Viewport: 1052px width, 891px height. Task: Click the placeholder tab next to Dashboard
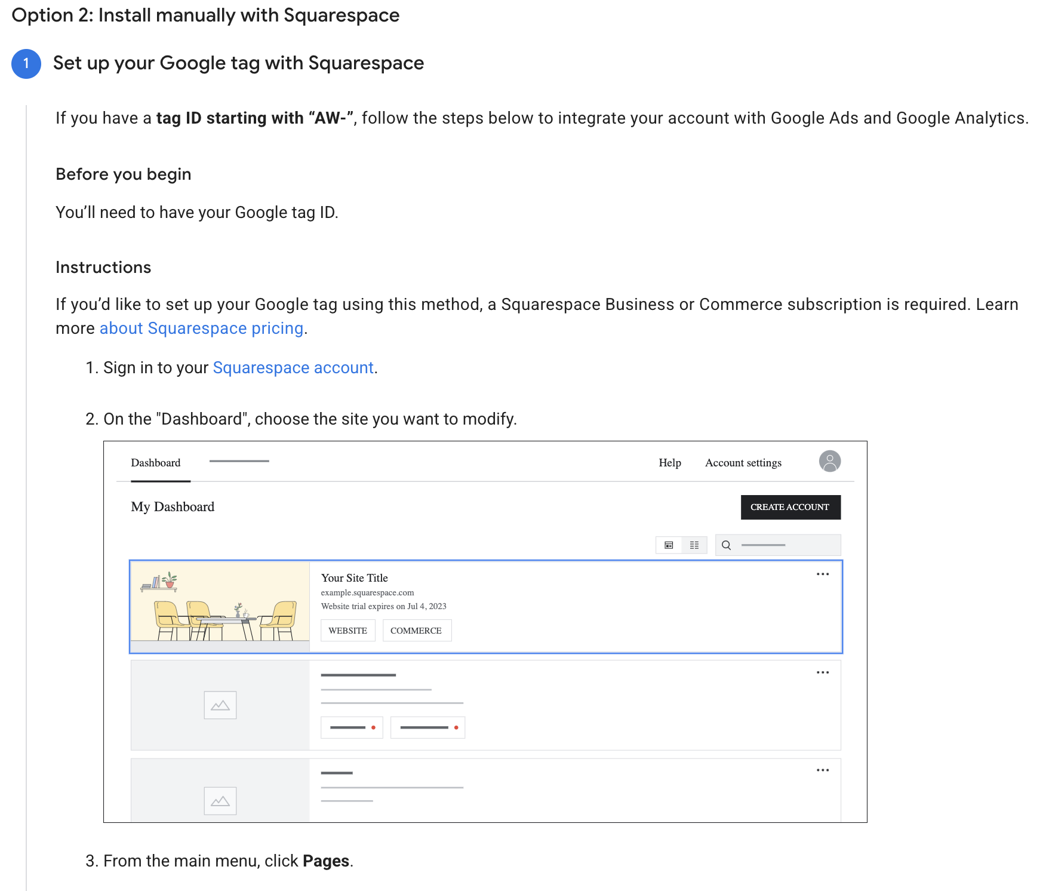click(239, 461)
